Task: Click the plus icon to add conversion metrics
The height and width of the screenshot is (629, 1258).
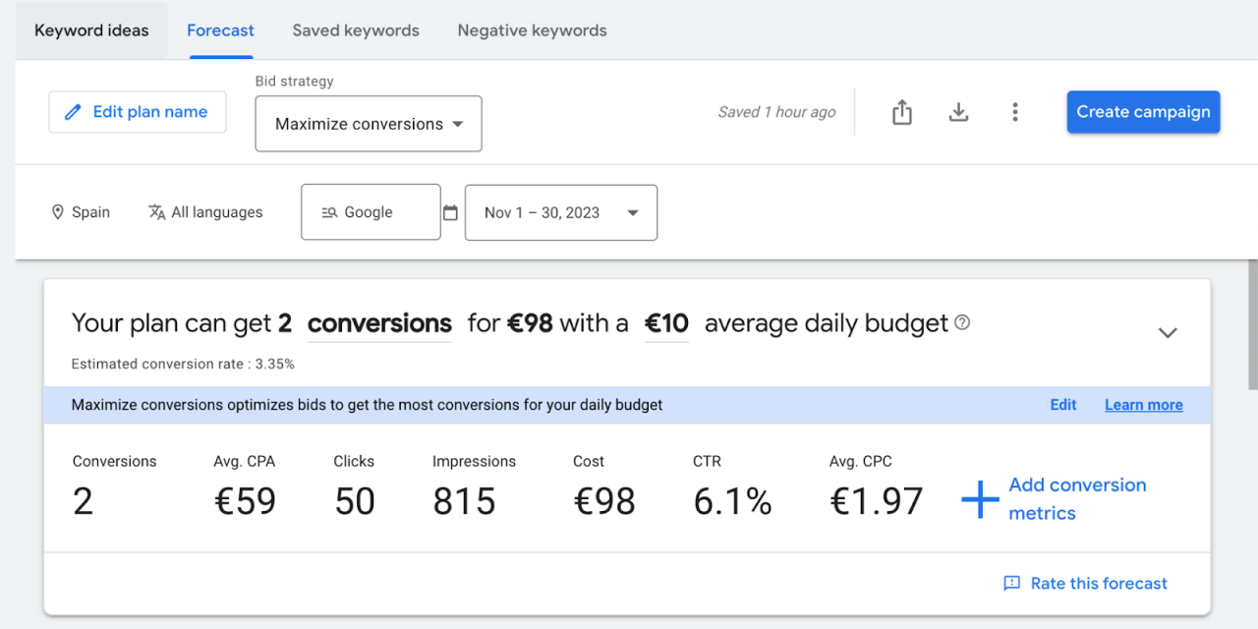Action: (979, 498)
